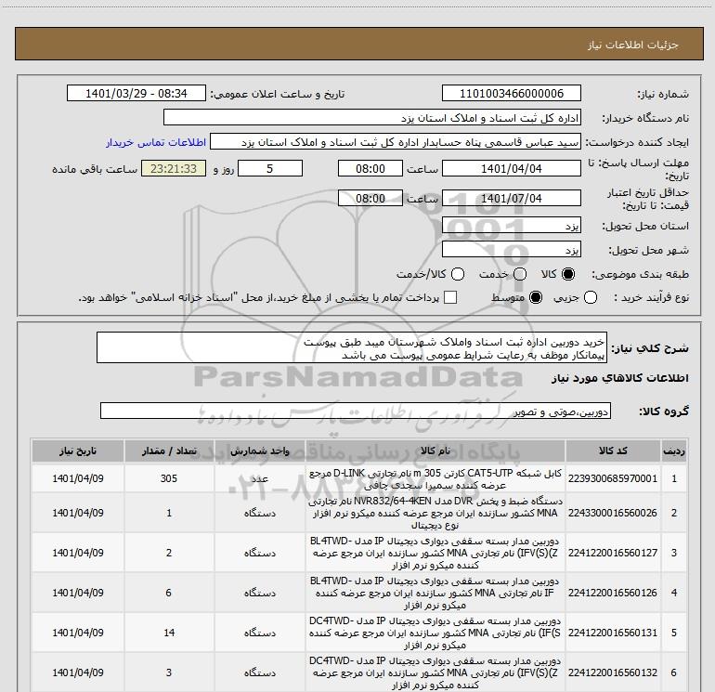Click the واحد شمارش column header

pyautogui.click(x=259, y=450)
